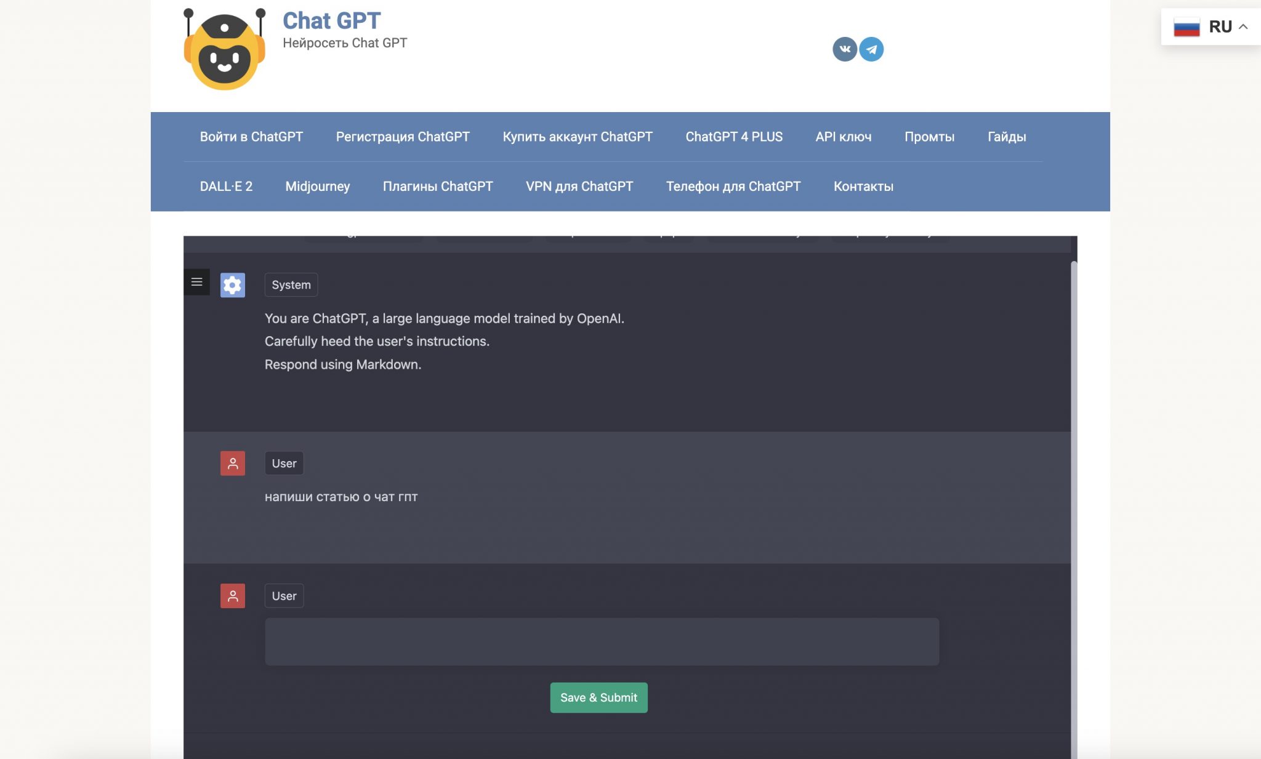
Task: Open the Telegram social media icon
Action: (x=872, y=49)
